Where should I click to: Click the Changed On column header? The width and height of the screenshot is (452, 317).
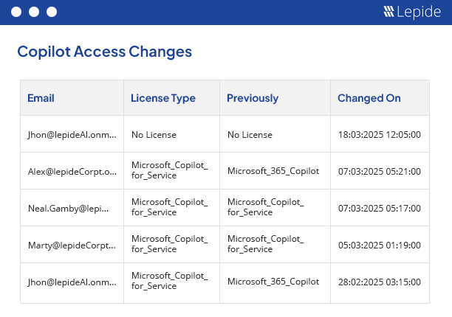[369, 98]
